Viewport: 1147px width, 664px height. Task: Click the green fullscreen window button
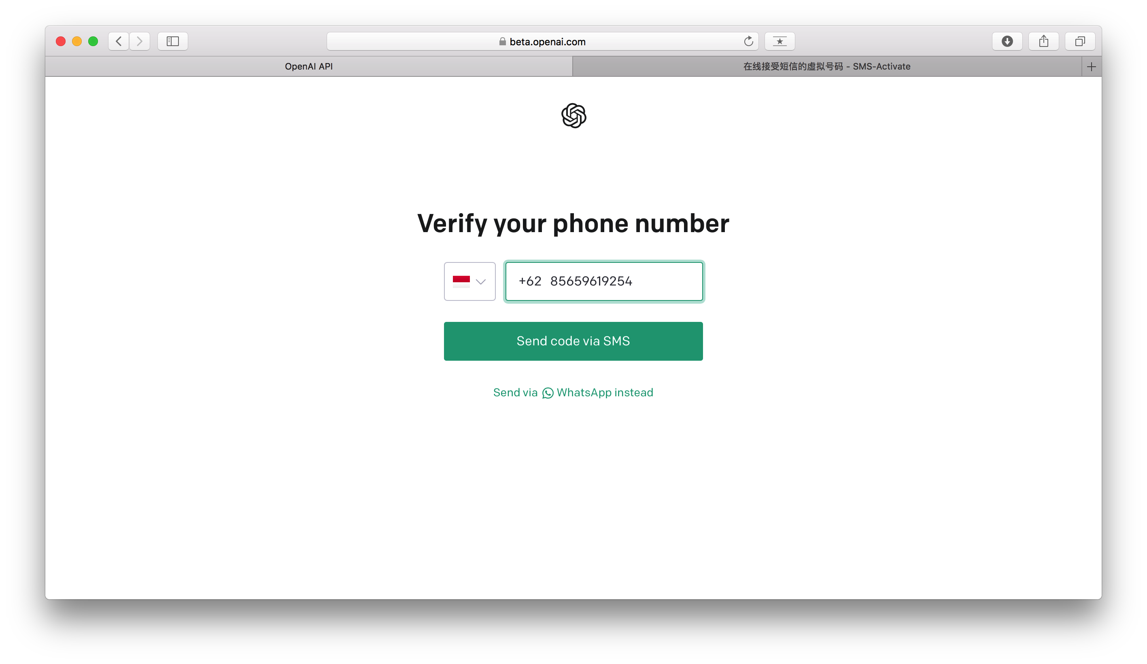coord(93,41)
